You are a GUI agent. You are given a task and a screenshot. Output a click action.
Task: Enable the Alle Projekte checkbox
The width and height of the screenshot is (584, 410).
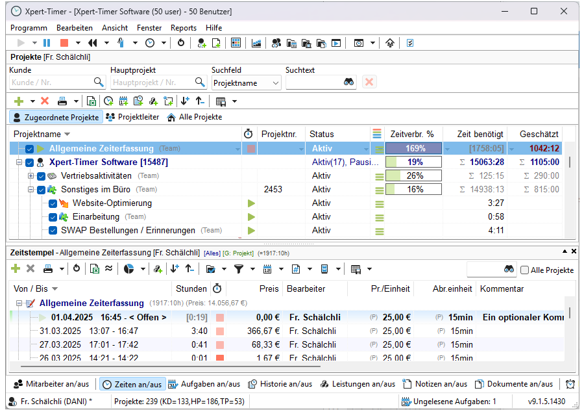tap(524, 270)
